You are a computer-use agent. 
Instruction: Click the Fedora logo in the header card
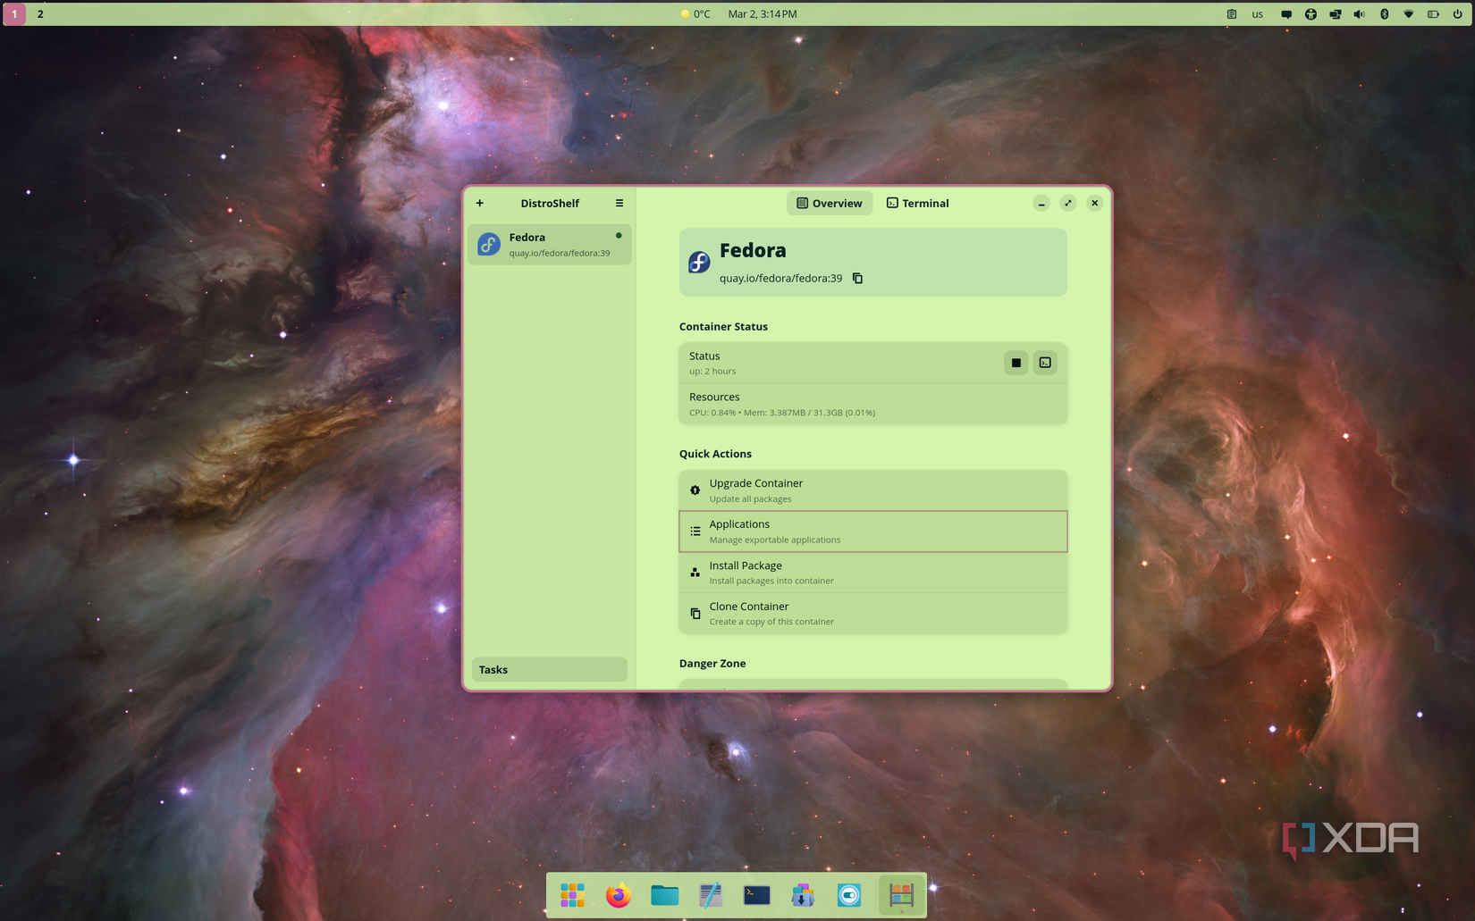[x=699, y=262]
